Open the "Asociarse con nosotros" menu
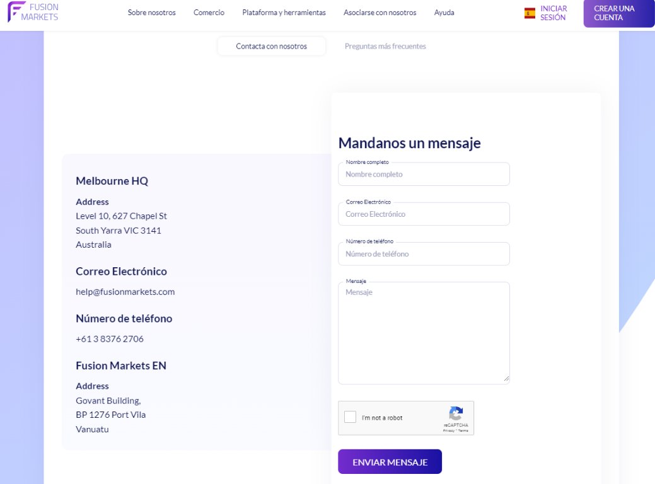 [x=380, y=12]
